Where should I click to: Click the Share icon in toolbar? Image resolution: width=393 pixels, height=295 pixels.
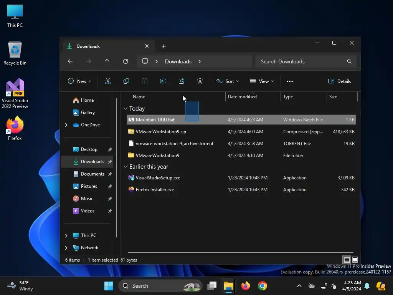pos(182,81)
